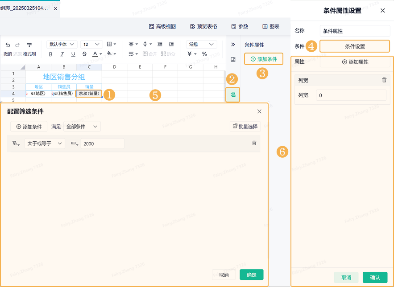Click the decrease indent icon

click(x=160, y=44)
